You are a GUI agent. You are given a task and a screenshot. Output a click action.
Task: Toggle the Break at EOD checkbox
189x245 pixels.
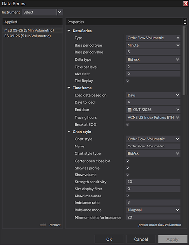128,125
